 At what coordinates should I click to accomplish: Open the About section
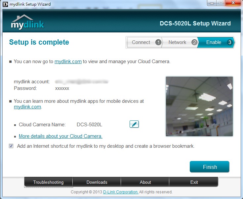pyautogui.click(x=145, y=182)
